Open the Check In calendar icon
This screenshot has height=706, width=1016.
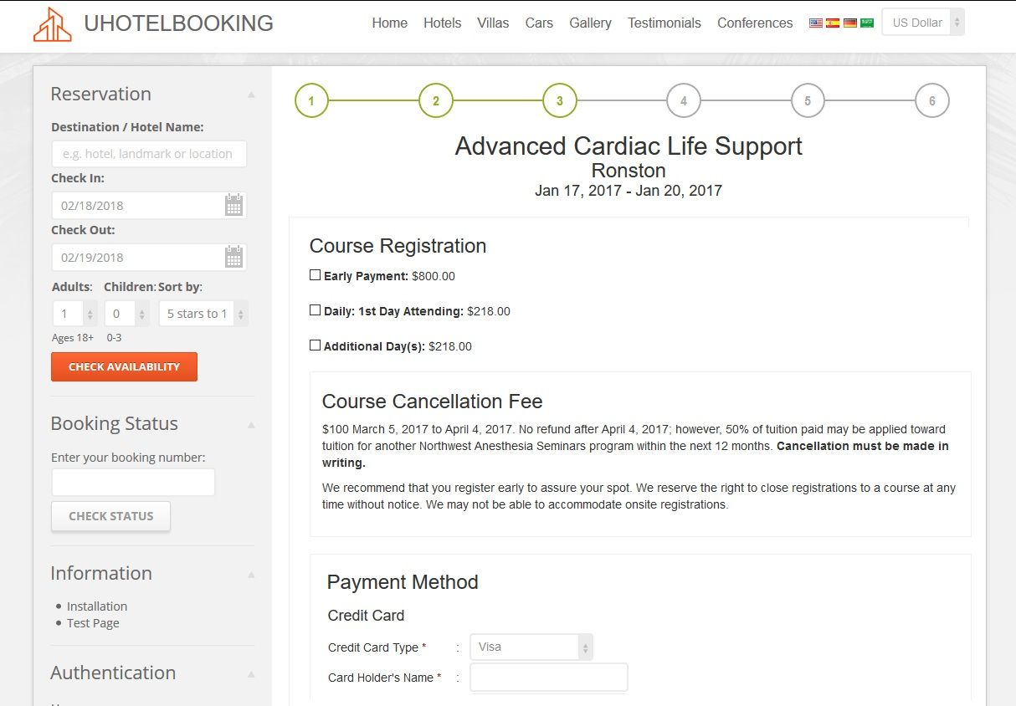pos(233,205)
